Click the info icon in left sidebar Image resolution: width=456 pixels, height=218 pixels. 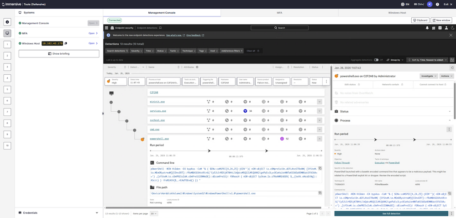(7, 22)
